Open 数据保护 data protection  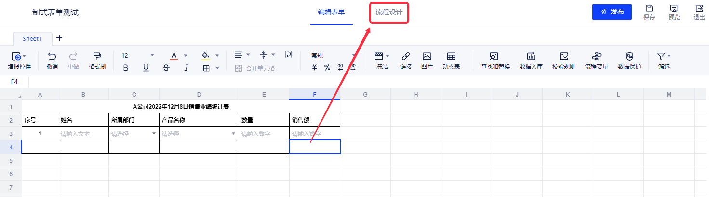(x=629, y=60)
